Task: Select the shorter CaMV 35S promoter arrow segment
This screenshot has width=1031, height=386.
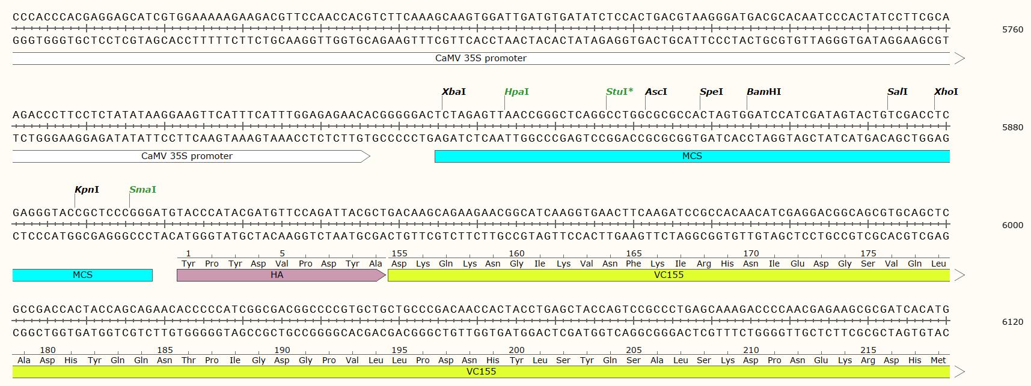Action: pos(187,156)
